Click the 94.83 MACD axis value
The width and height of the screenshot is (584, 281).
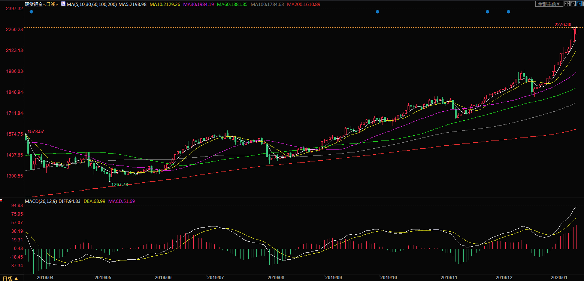click(x=17, y=206)
